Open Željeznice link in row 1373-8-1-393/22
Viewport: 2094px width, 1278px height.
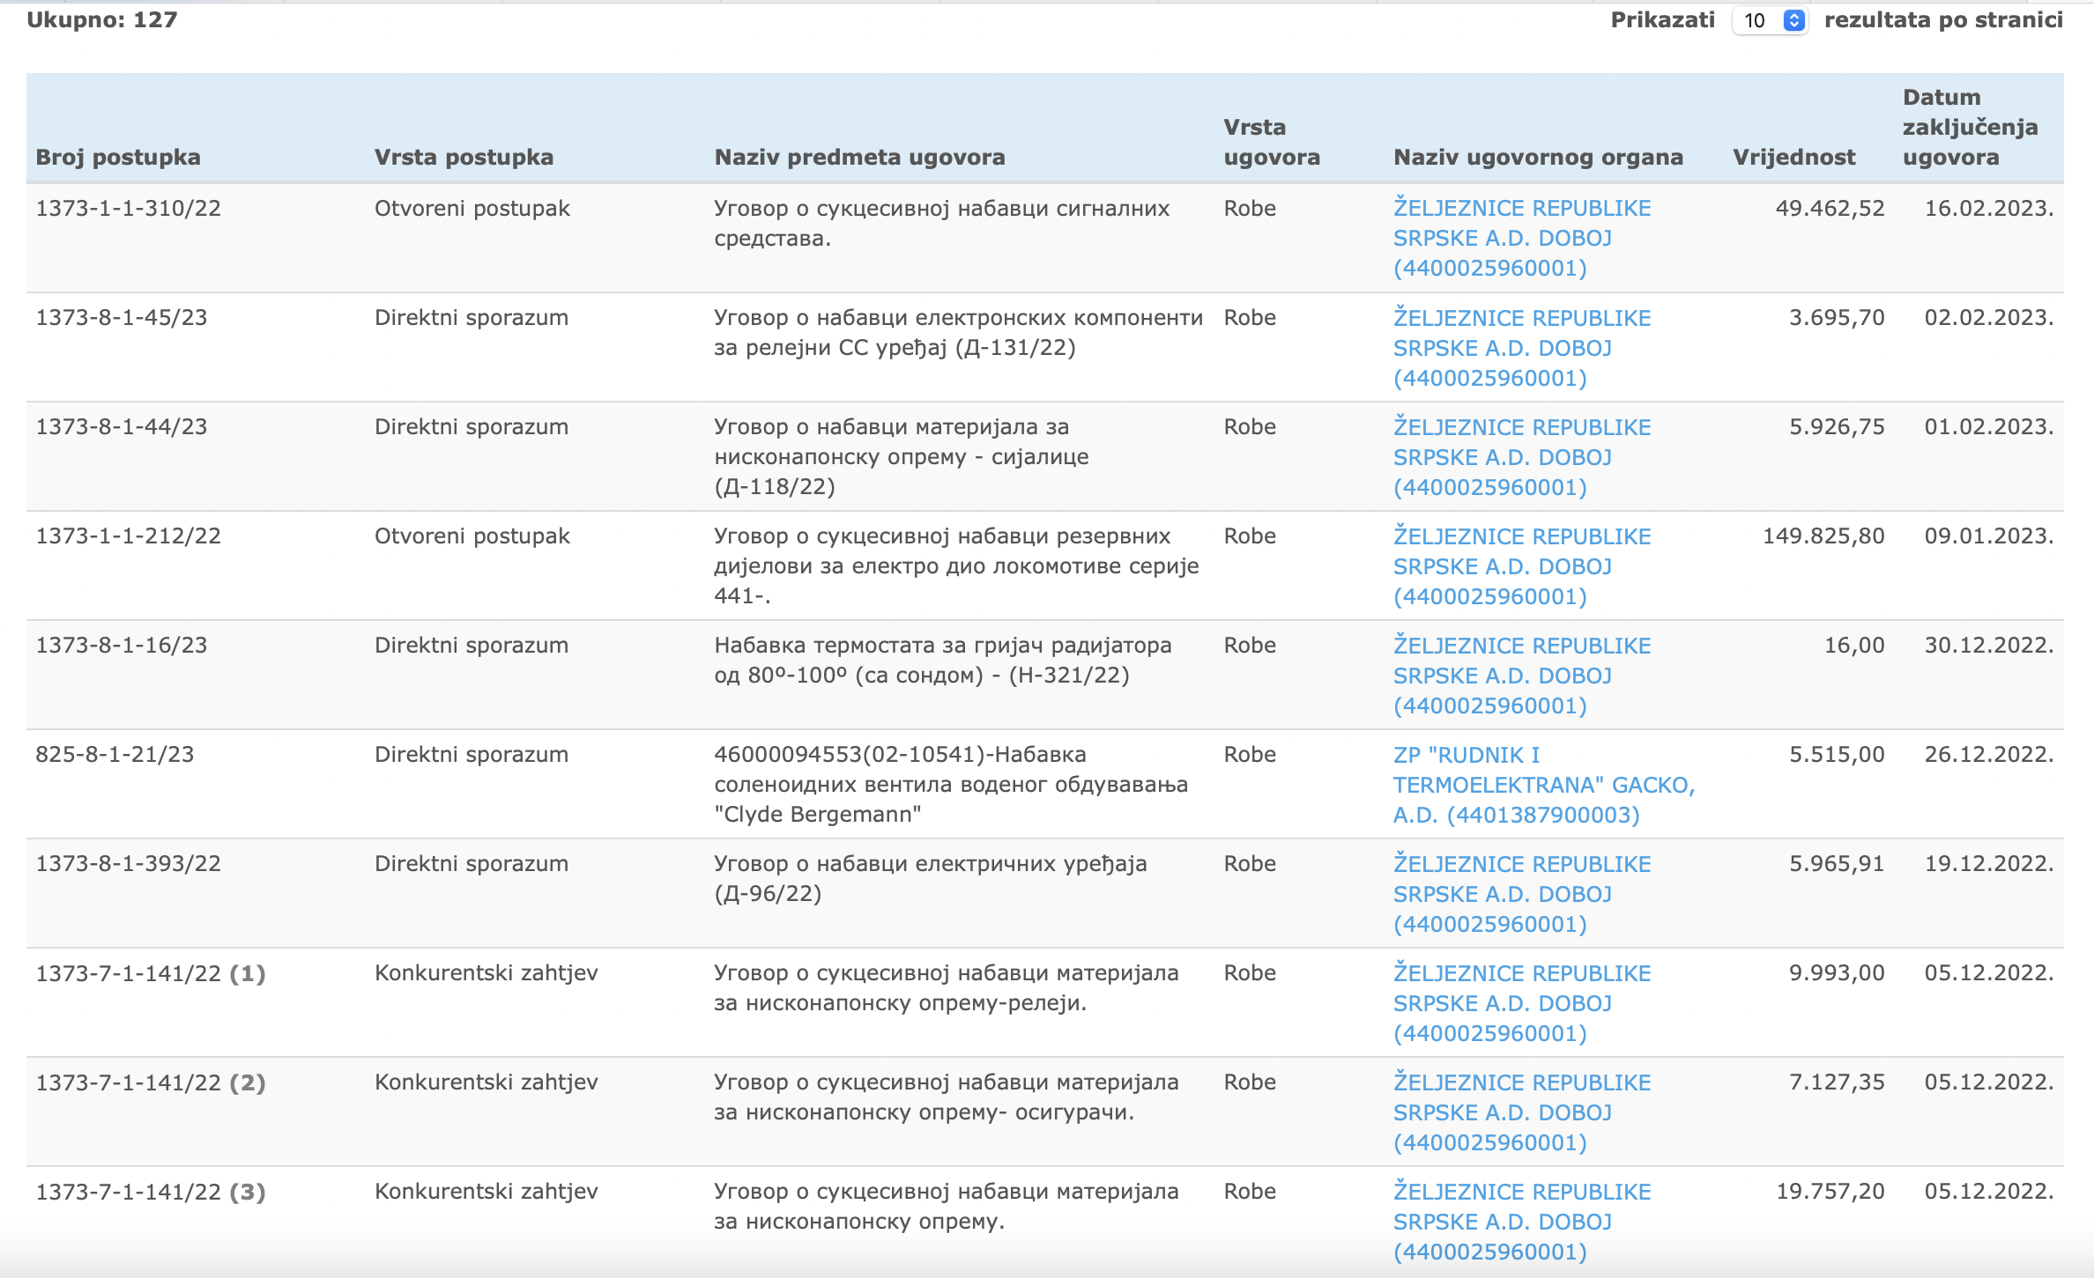[x=1522, y=893]
